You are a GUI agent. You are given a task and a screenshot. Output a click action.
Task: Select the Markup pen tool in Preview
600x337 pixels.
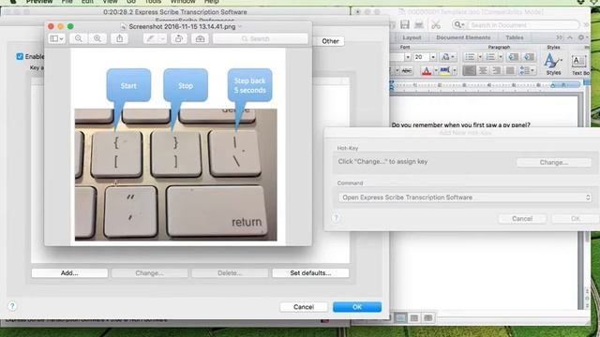[x=150, y=38]
